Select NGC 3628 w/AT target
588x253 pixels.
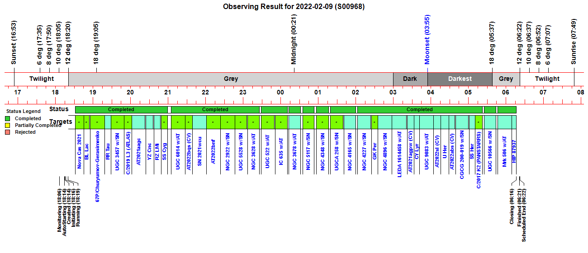[254, 152]
